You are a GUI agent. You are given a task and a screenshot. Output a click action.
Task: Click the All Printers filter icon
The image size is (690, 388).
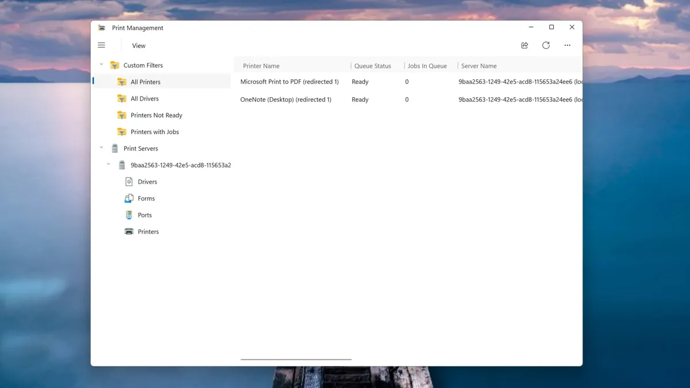[x=122, y=82]
